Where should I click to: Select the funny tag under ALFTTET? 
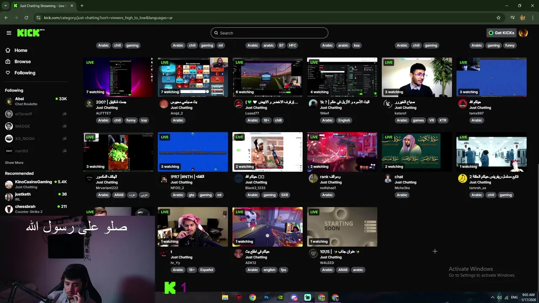click(131, 120)
